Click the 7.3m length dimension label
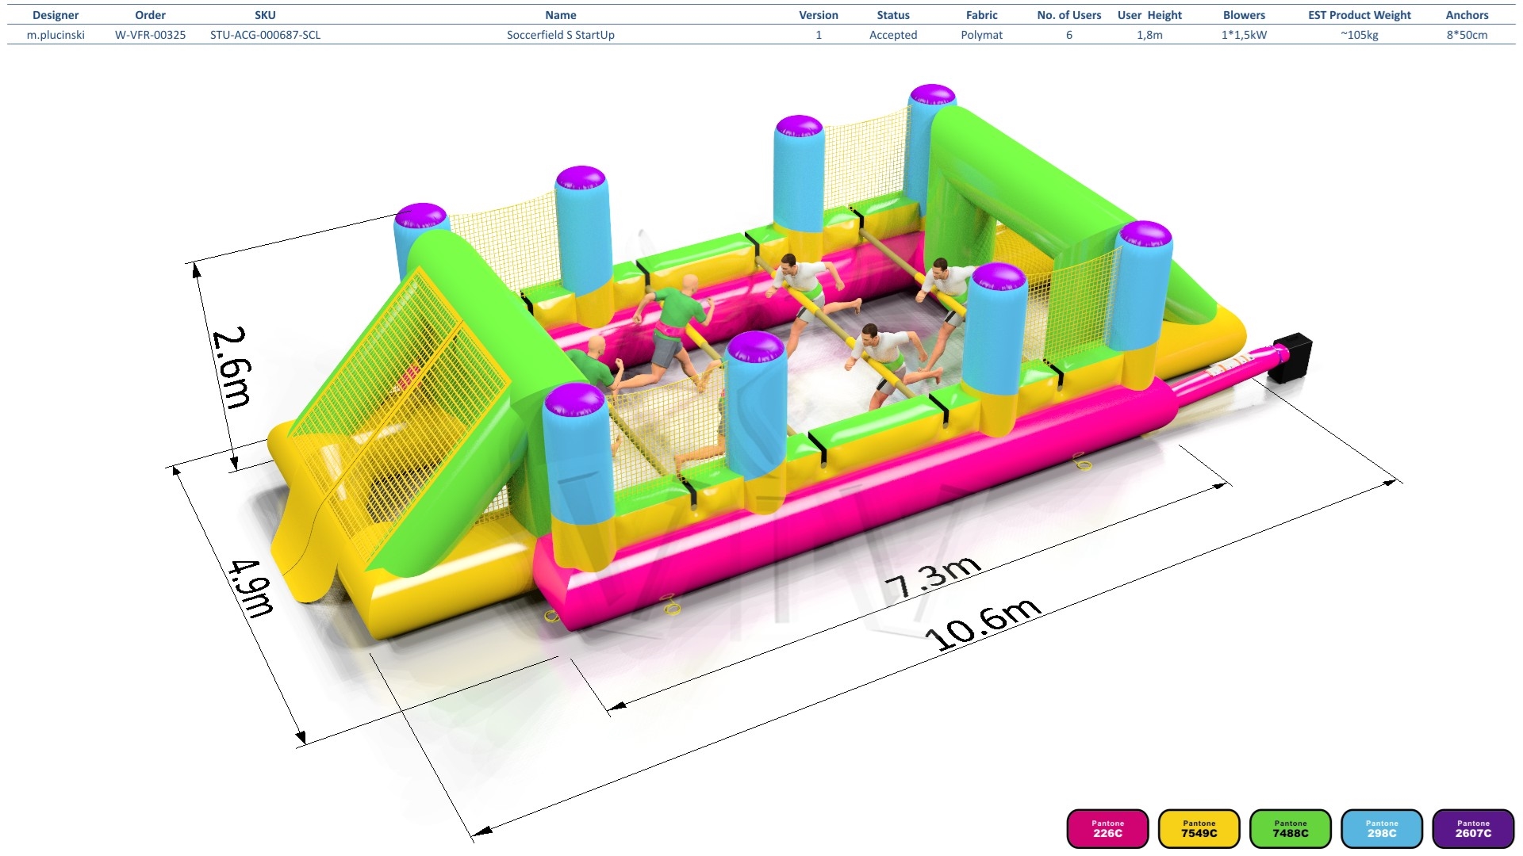Image resolution: width=1523 pixels, height=856 pixels. pyautogui.click(x=933, y=576)
